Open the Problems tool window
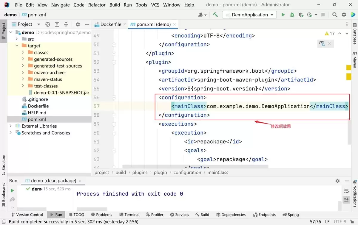Screen dimensions: 358x225 pos(101,214)
